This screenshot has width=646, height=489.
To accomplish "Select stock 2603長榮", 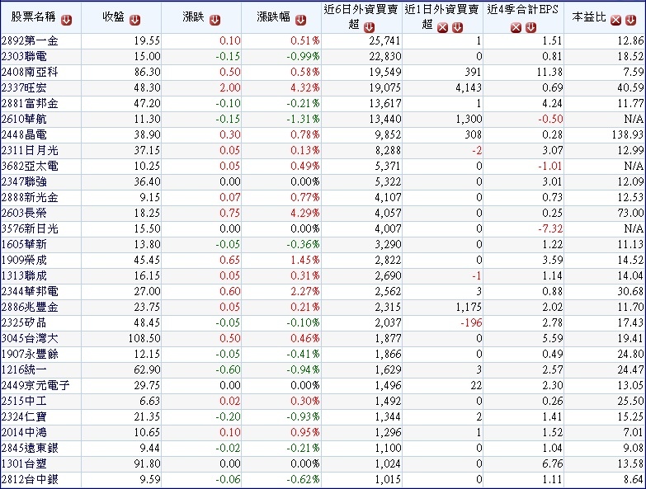I will click(x=24, y=213).
